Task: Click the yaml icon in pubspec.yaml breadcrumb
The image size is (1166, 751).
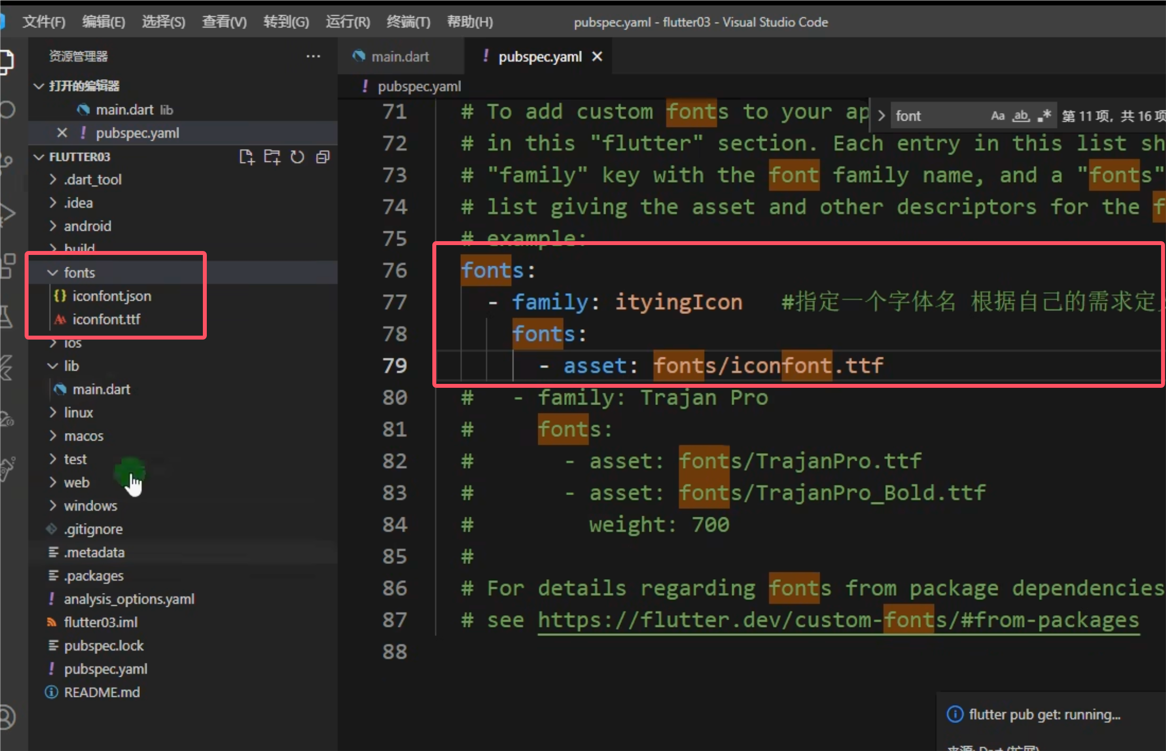Action: (x=365, y=86)
